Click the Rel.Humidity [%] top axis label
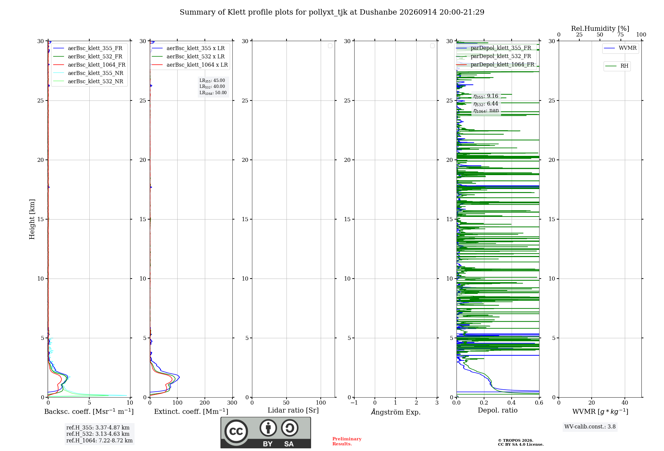 click(600, 29)
